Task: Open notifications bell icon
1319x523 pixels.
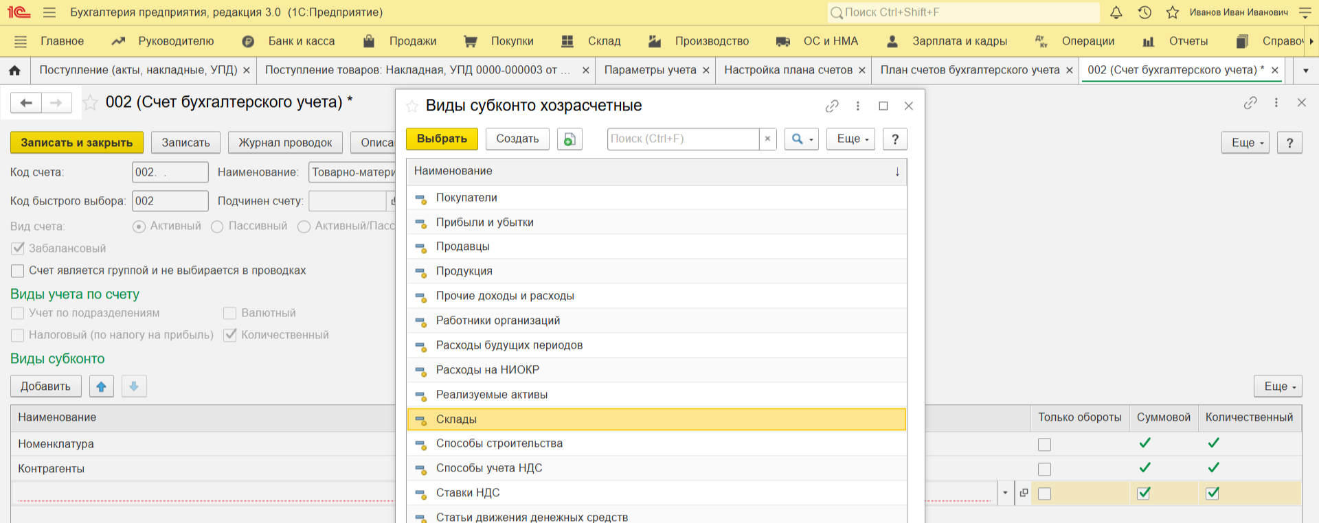Action: [x=1116, y=12]
